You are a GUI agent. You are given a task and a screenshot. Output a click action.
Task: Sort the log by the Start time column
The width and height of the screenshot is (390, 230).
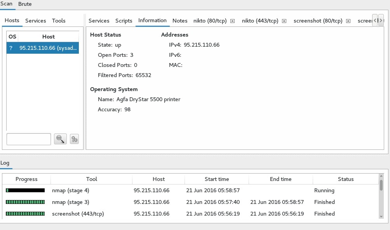(x=217, y=179)
